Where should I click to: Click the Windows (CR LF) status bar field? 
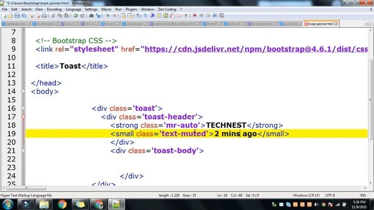coord(306,195)
